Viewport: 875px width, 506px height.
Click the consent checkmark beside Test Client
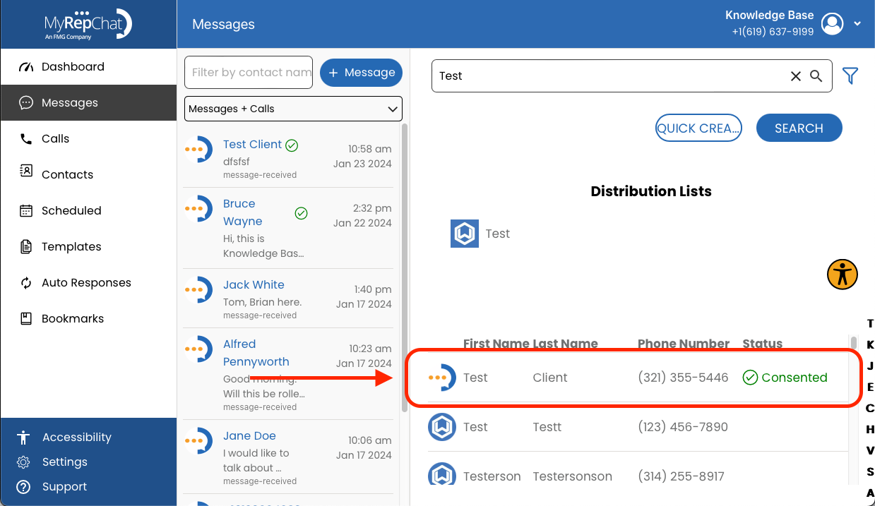292,145
